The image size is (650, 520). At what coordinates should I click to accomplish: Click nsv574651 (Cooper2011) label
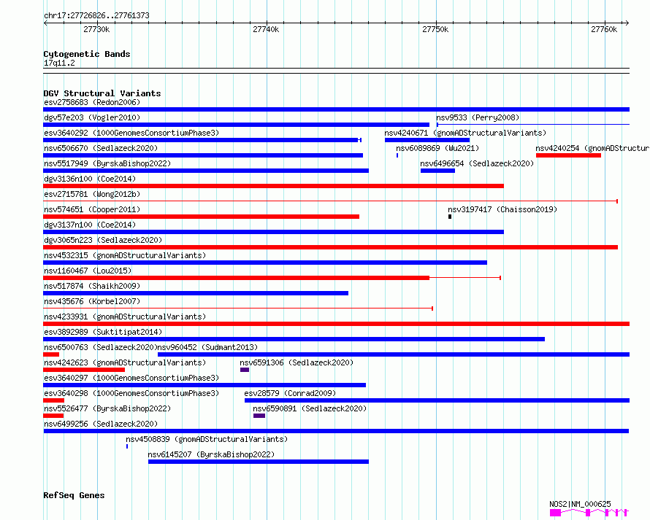pyautogui.click(x=92, y=209)
